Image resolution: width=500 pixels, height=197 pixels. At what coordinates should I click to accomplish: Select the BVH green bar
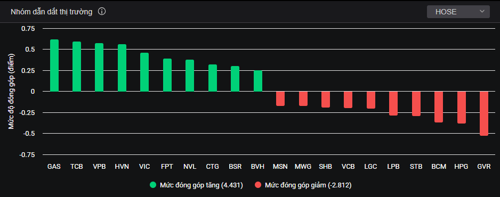click(257, 81)
